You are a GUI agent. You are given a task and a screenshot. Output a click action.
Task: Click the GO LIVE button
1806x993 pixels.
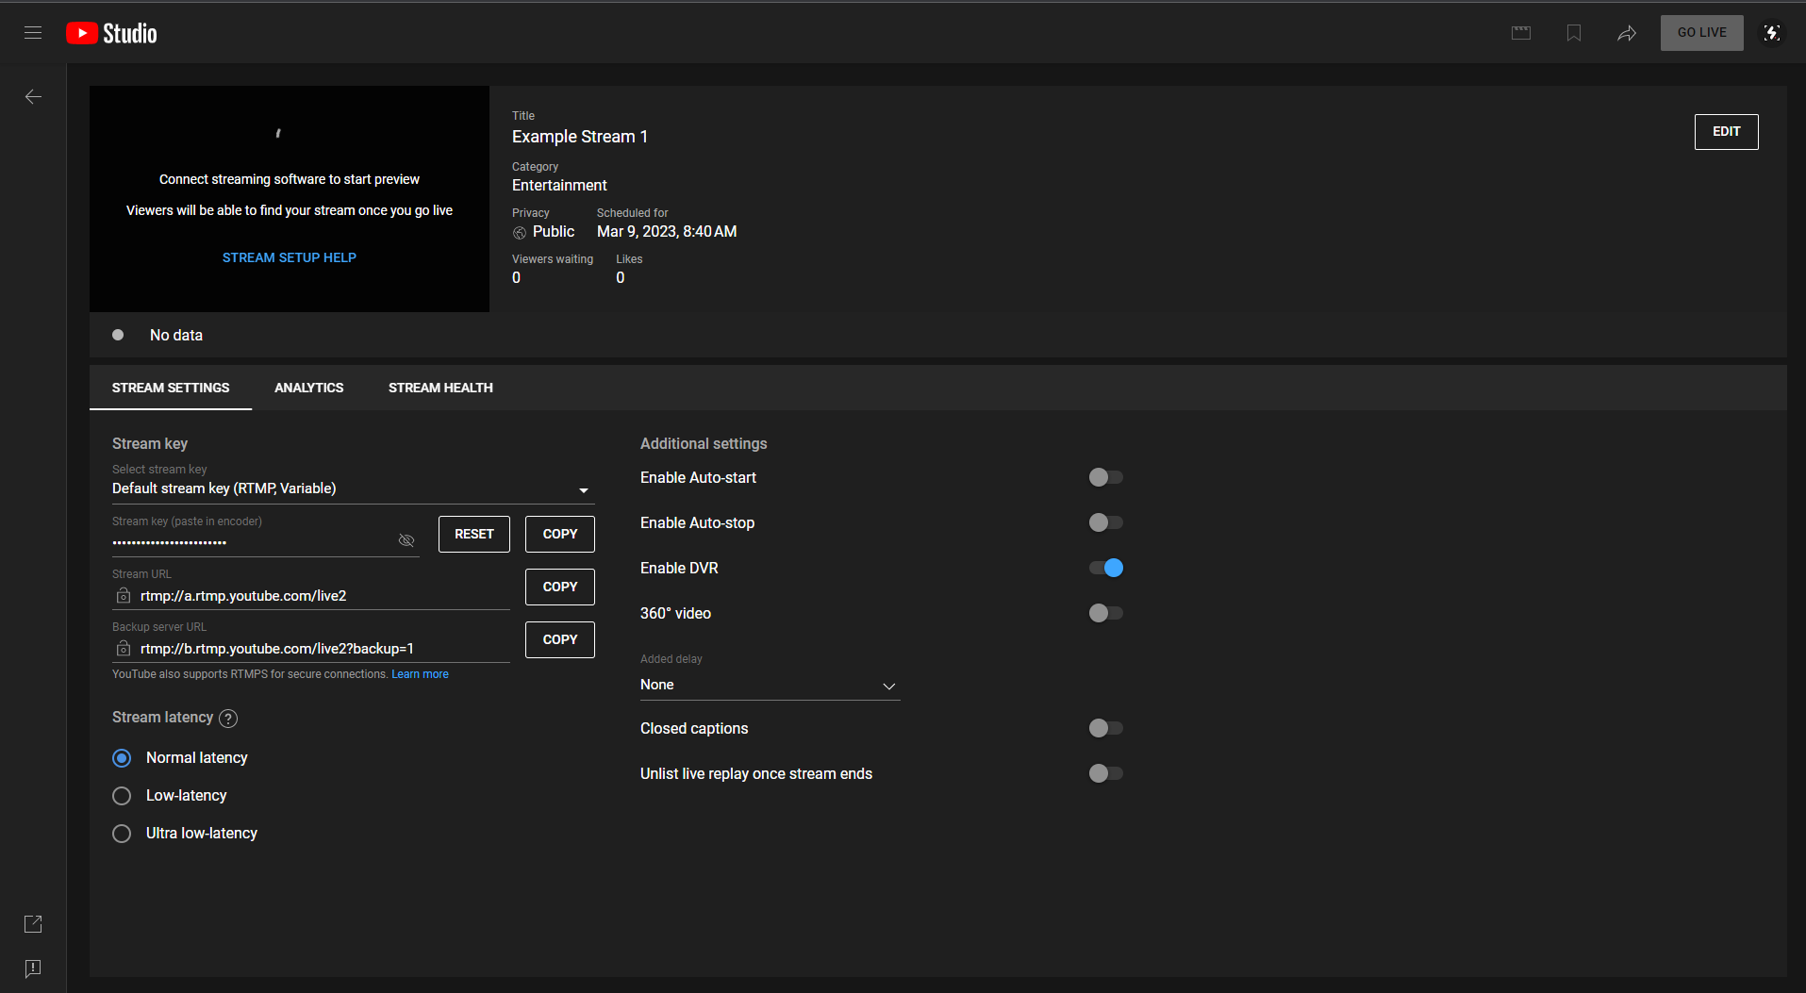[1701, 33]
